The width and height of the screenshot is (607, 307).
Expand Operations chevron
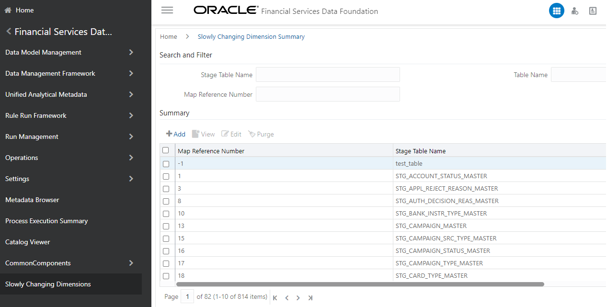click(131, 158)
